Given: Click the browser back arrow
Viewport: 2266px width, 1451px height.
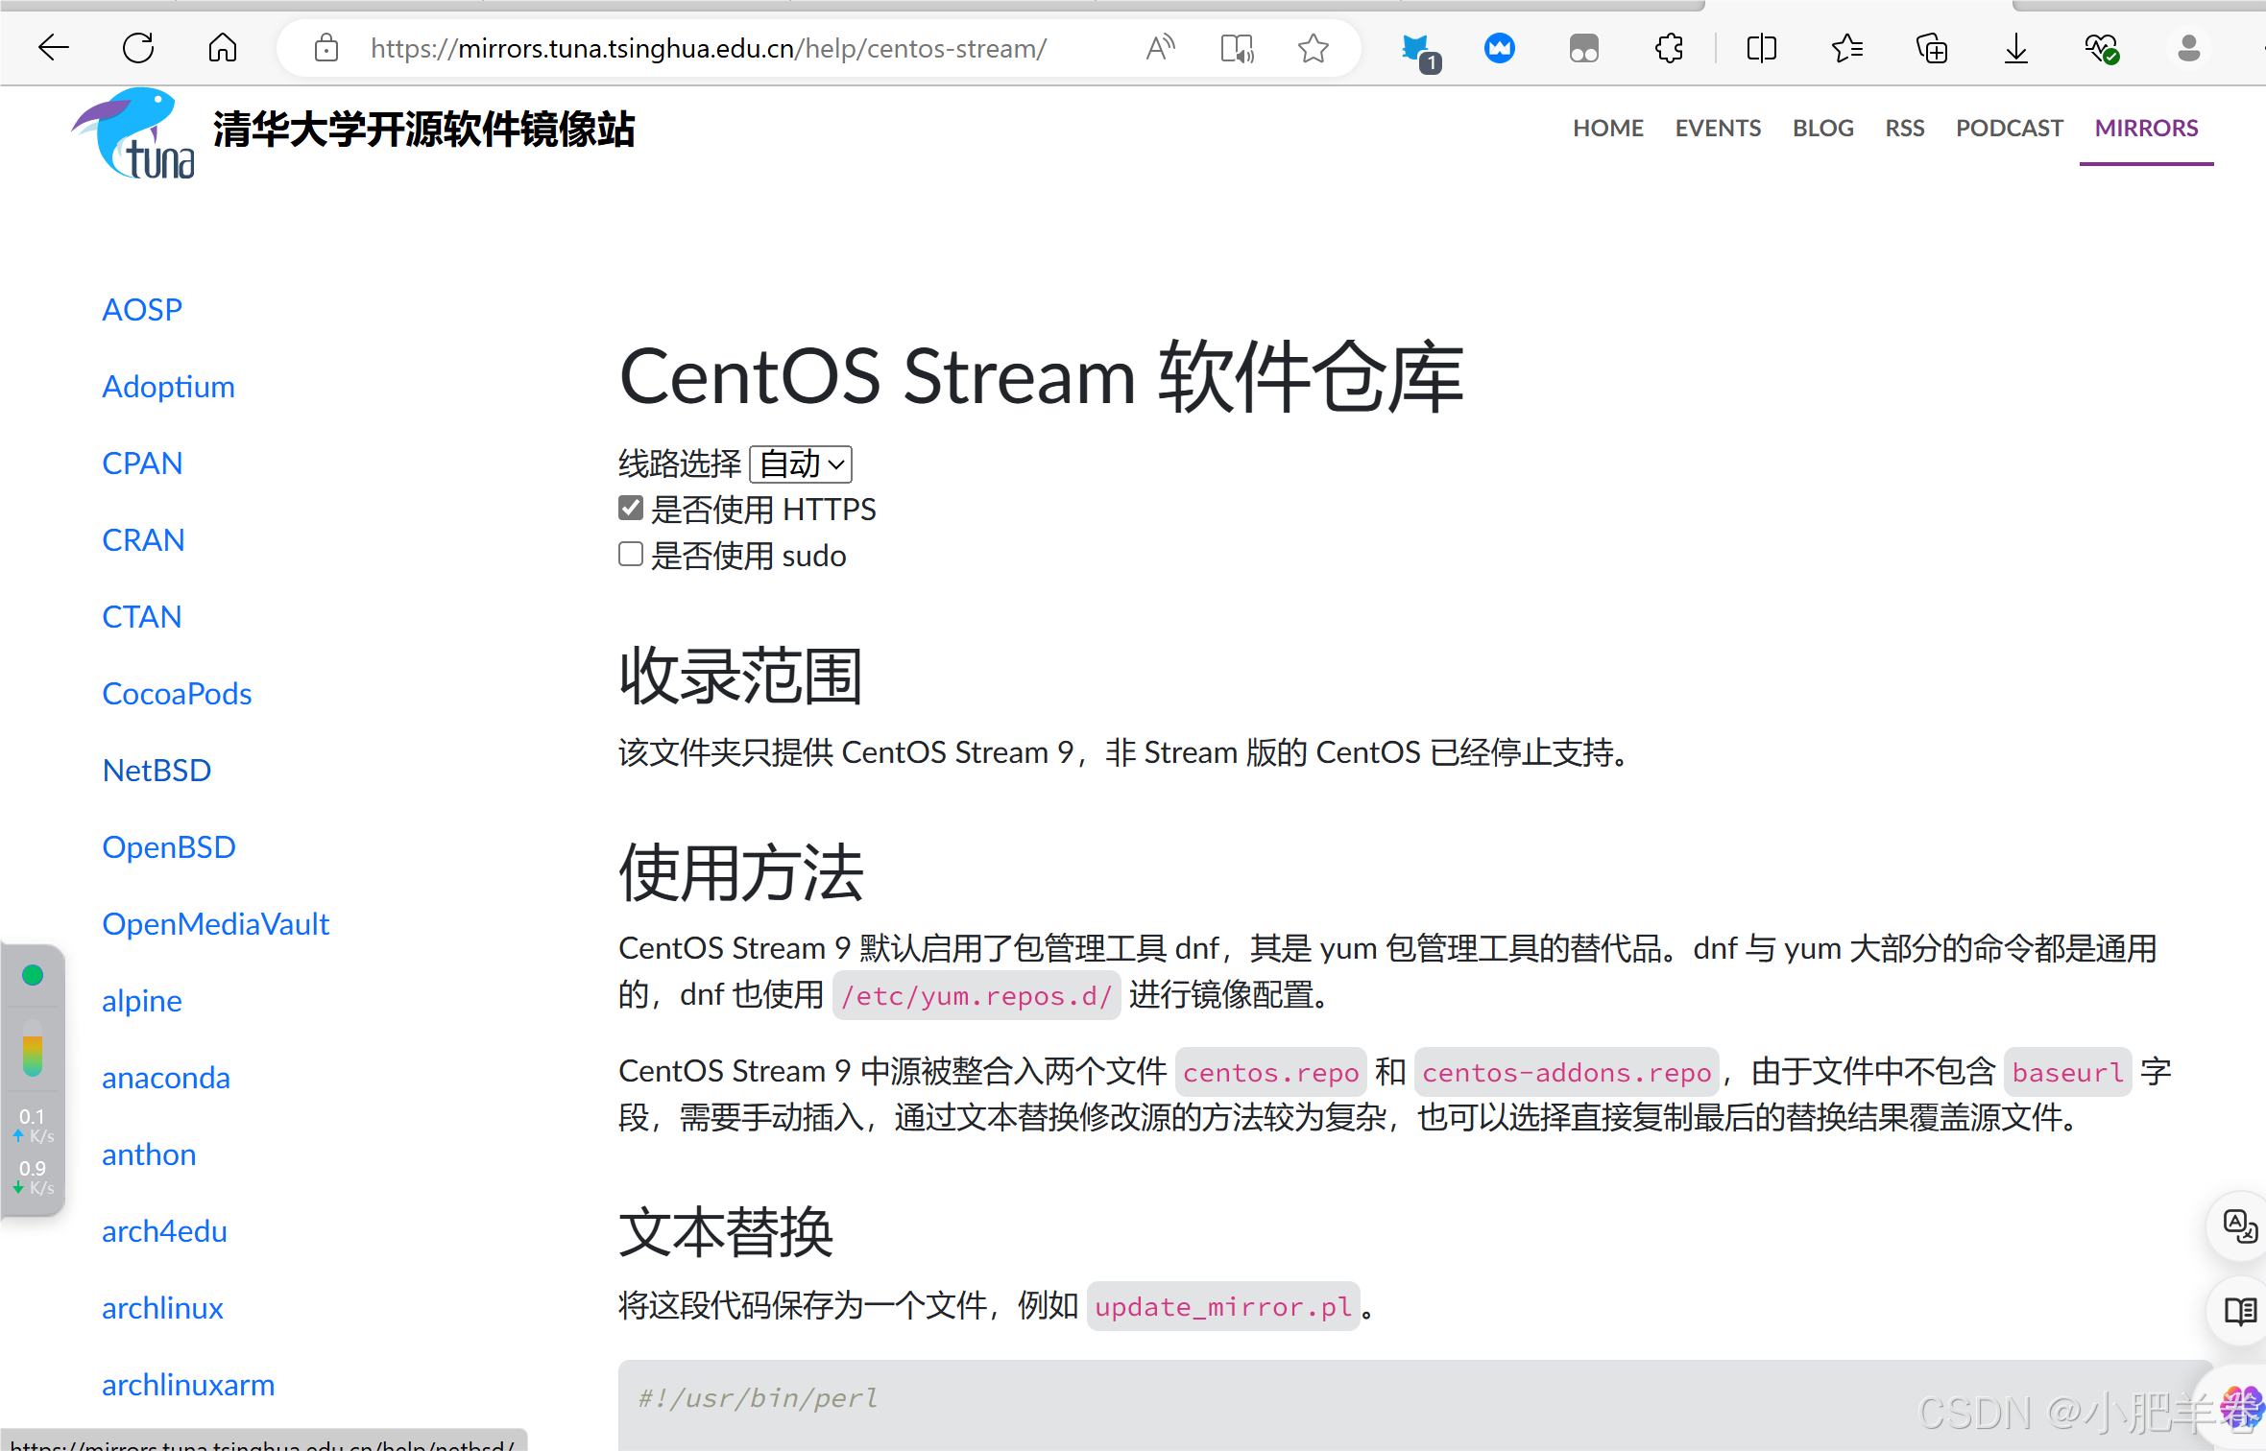Looking at the screenshot, I should [x=54, y=47].
